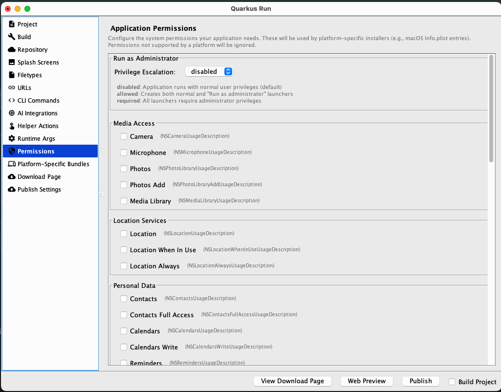Enable the Reminders checkbox
Image resolution: width=501 pixels, height=392 pixels.
click(124, 363)
